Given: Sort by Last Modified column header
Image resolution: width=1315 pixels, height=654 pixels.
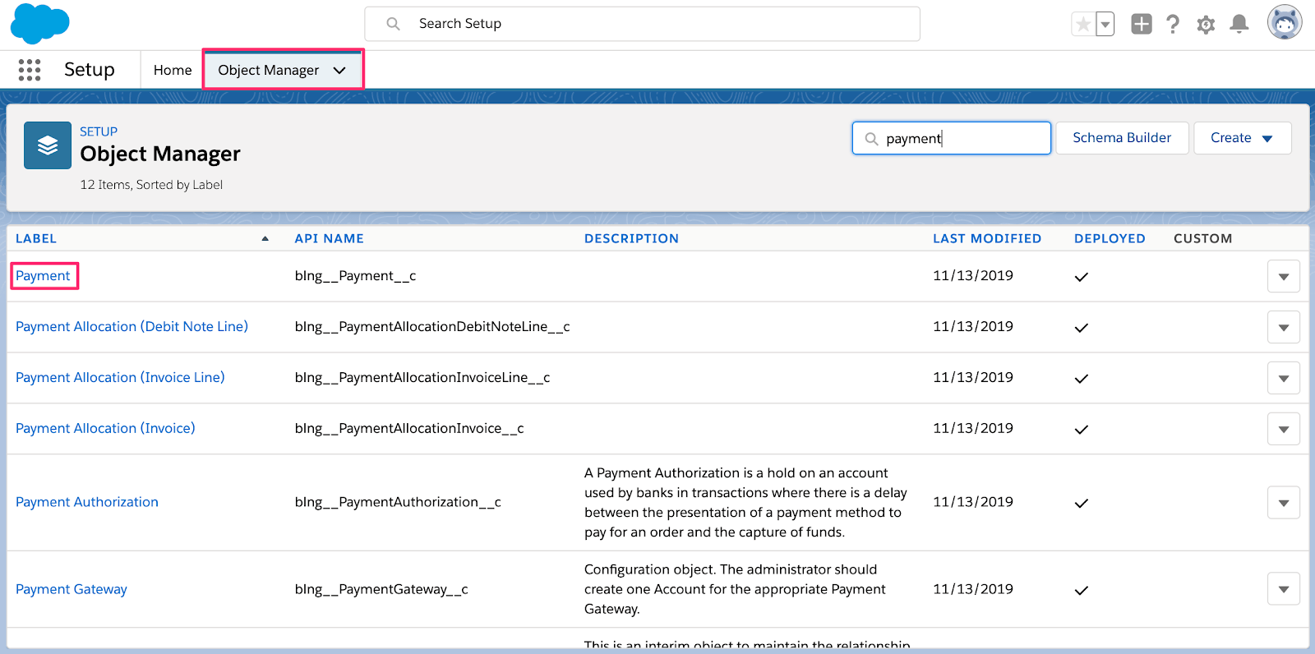Looking at the screenshot, I should [987, 238].
